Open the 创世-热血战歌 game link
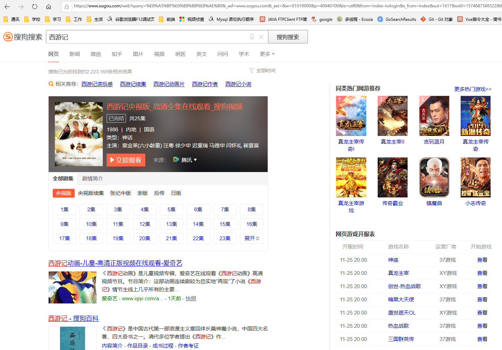 (x=404, y=286)
